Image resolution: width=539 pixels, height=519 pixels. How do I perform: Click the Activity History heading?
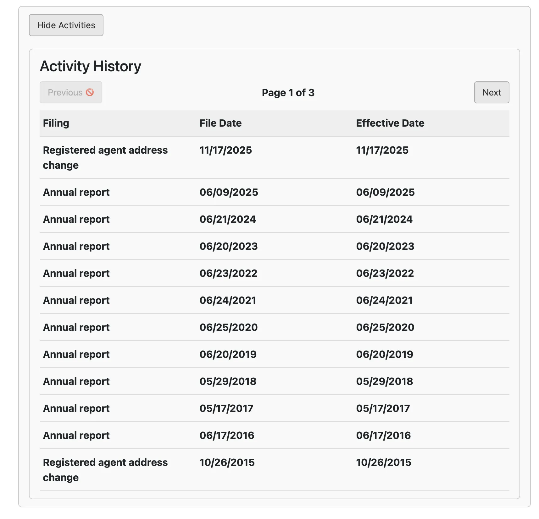91,66
